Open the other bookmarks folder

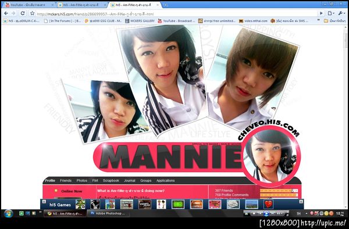click(x=335, y=21)
